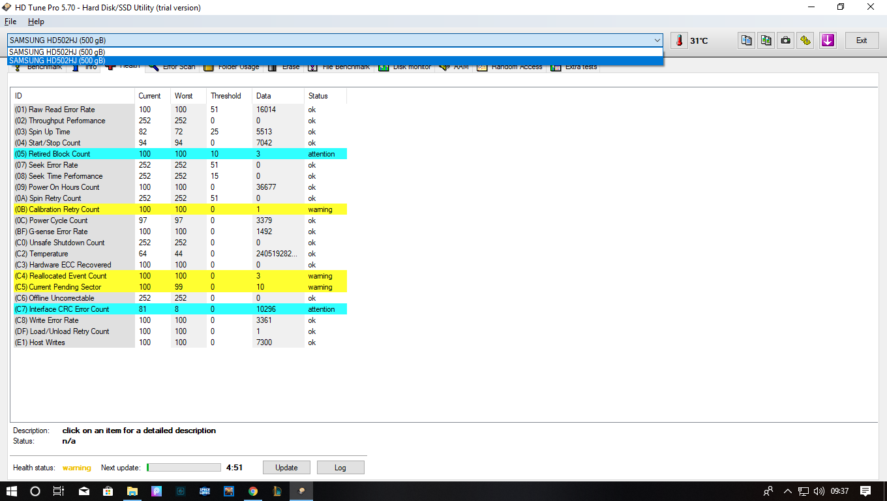Select the (02) Throughput Performance row

(x=180, y=121)
